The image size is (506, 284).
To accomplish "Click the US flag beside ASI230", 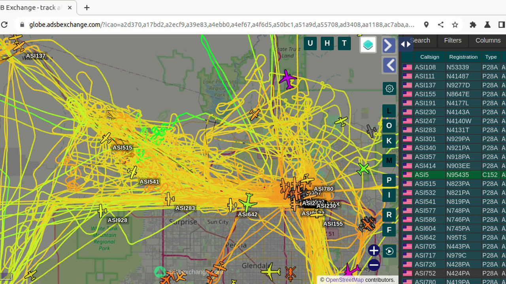I will [407, 112].
